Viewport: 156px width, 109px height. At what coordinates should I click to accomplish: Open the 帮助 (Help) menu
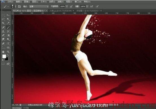coord(87,2)
